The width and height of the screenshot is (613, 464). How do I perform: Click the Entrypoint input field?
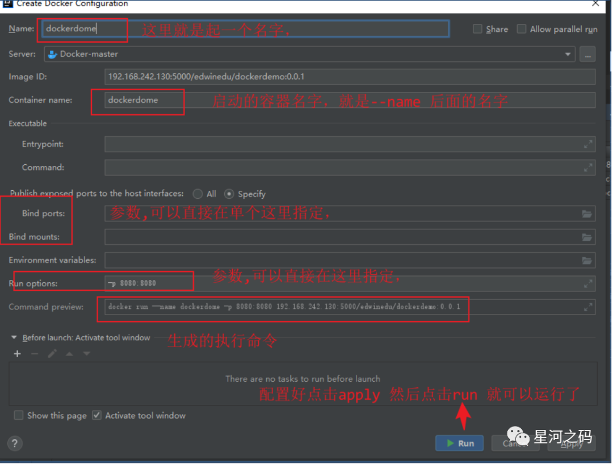350,144
